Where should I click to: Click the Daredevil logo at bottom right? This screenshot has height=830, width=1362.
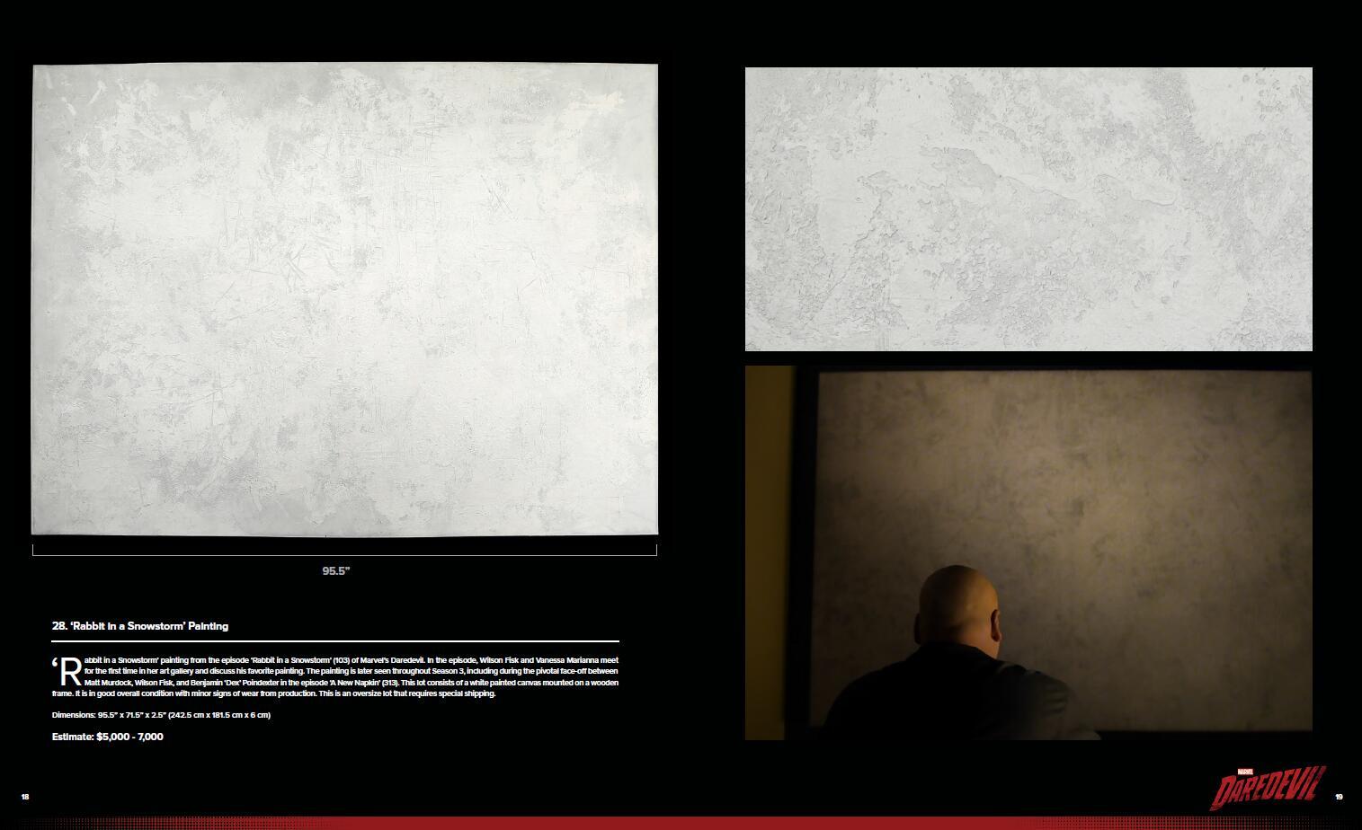[1269, 788]
